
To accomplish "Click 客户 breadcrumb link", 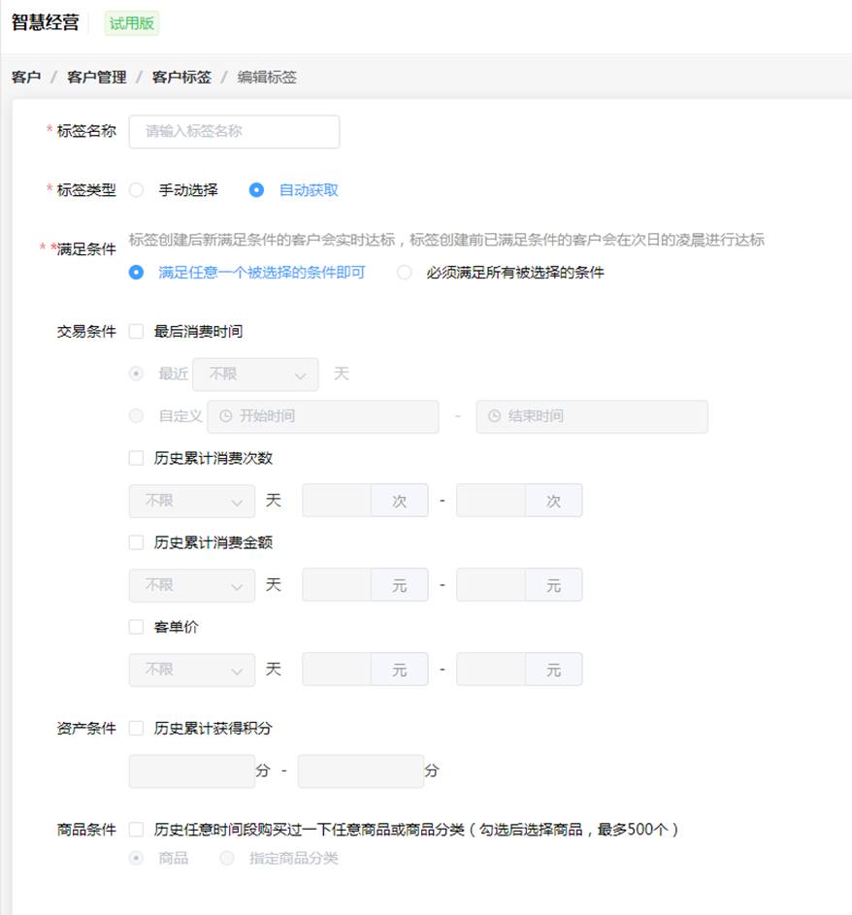I will (x=26, y=77).
